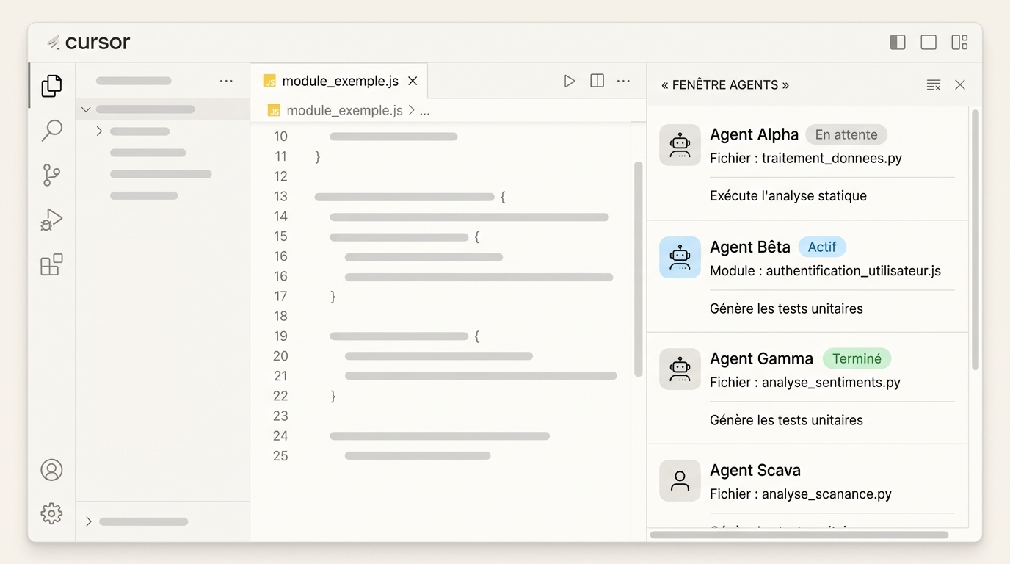Screen dimensions: 1010x564
Task: Open Run and Debug icon
Action: pyautogui.click(x=51, y=220)
